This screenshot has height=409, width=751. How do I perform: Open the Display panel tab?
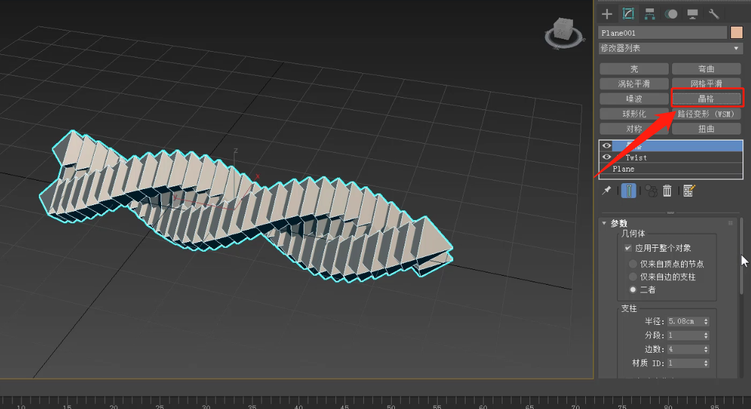(x=692, y=14)
